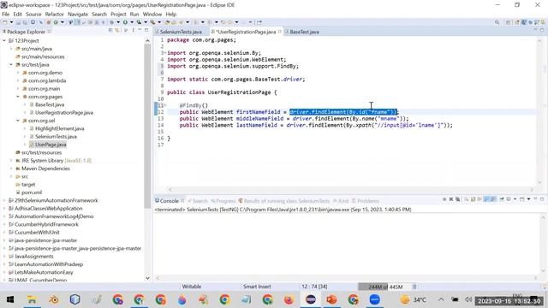This screenshot has height=308, width=548.
Task: Open the Source menu
Action: coord(33,14)
